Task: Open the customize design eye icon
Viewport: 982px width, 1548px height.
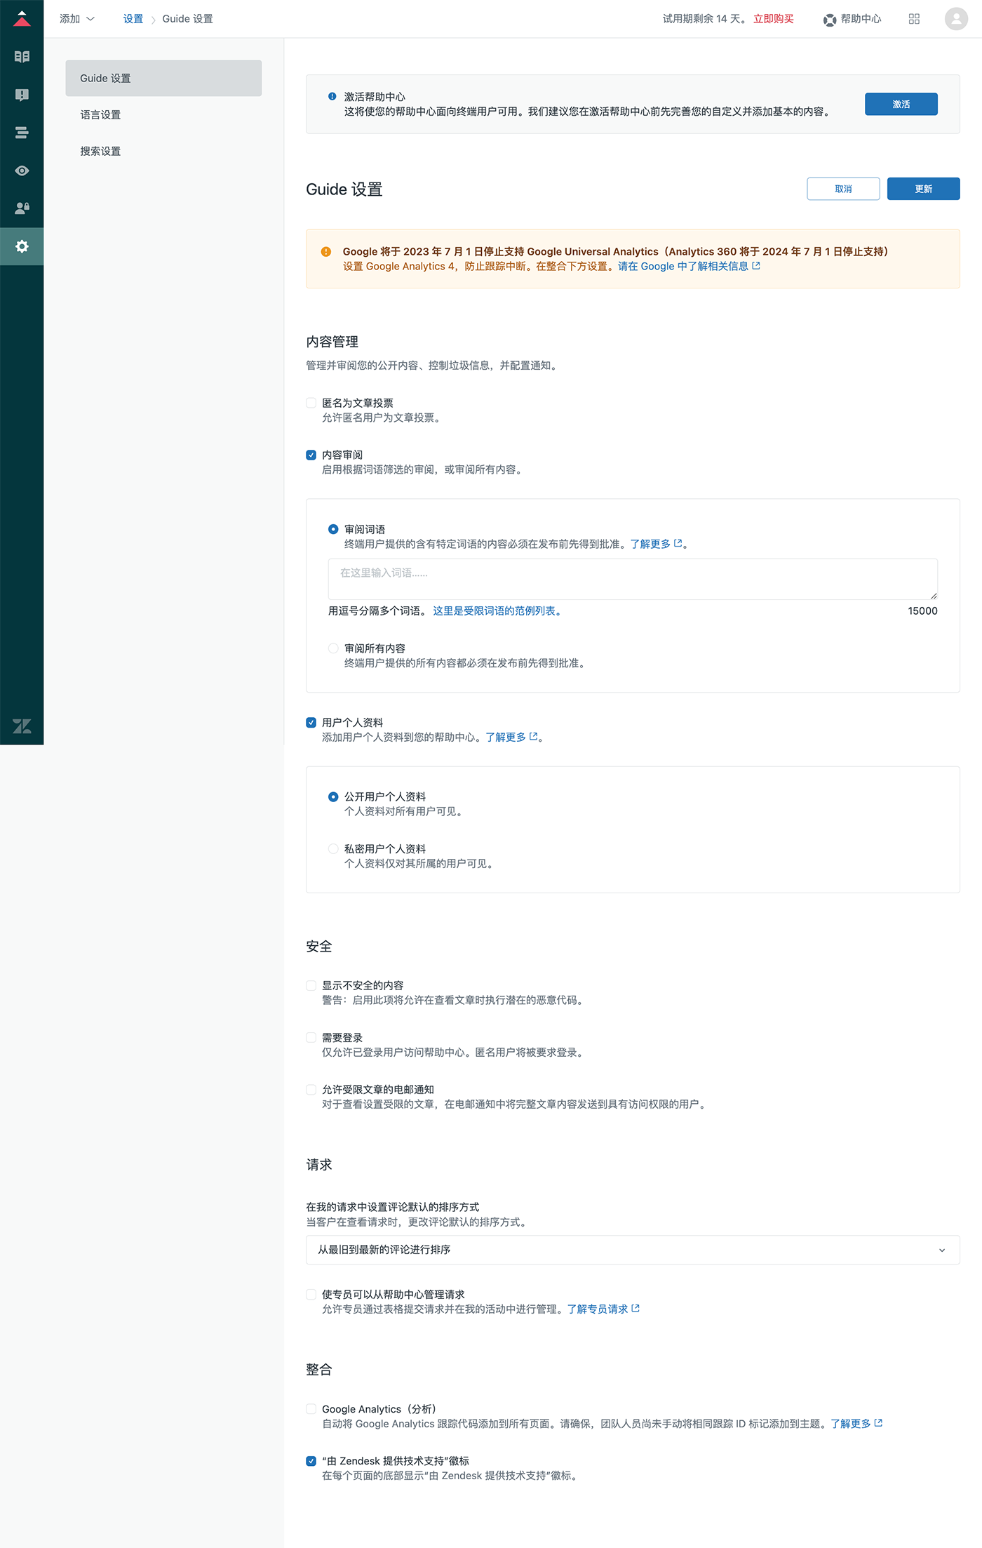Action: click(x=22, y=171)
